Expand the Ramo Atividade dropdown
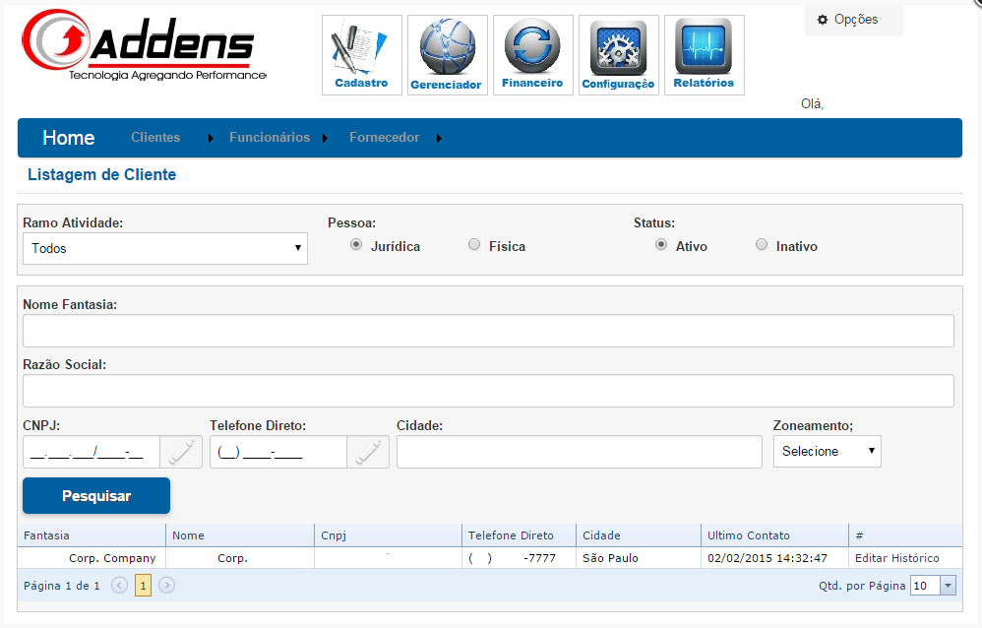The image size is (982, 628). click(x=165, y=249)
